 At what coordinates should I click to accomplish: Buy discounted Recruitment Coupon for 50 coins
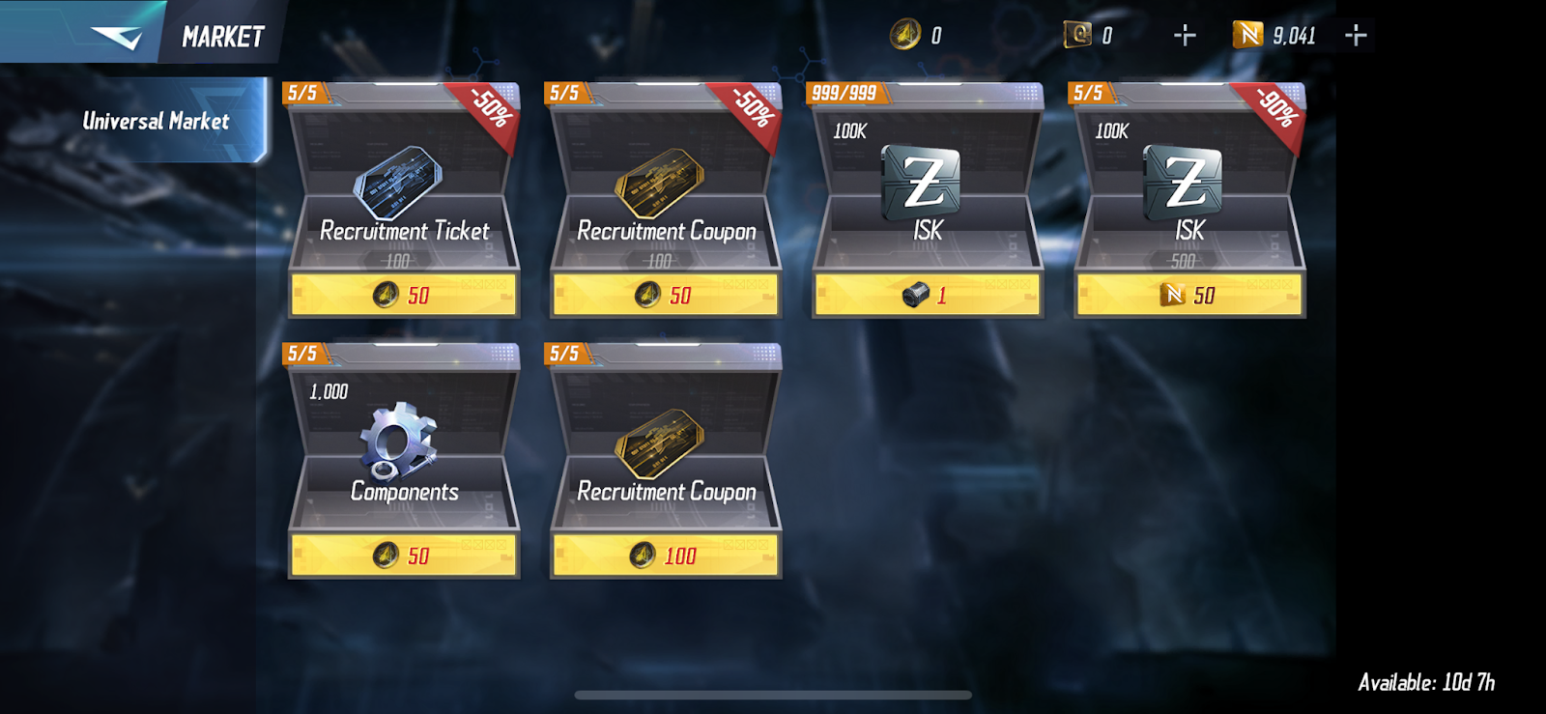pos(666,295)
